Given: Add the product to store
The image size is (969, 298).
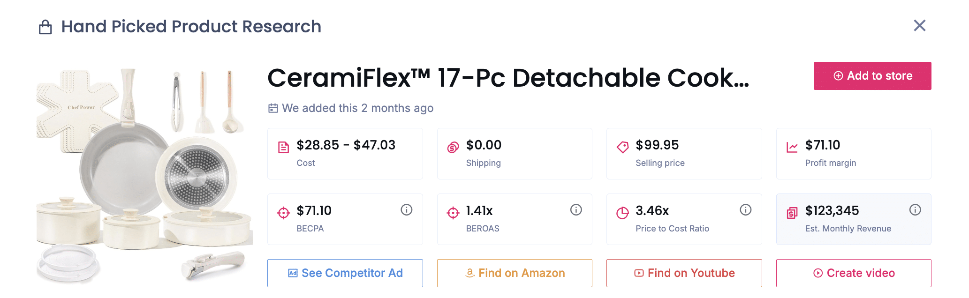Looking at the screenshot, I should click(872, 76).
